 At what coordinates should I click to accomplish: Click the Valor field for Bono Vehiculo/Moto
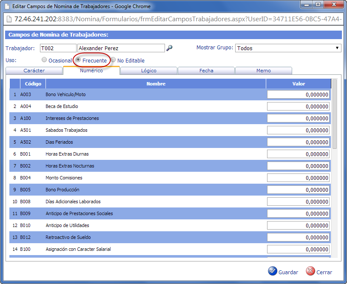click(x=298, y=94)
